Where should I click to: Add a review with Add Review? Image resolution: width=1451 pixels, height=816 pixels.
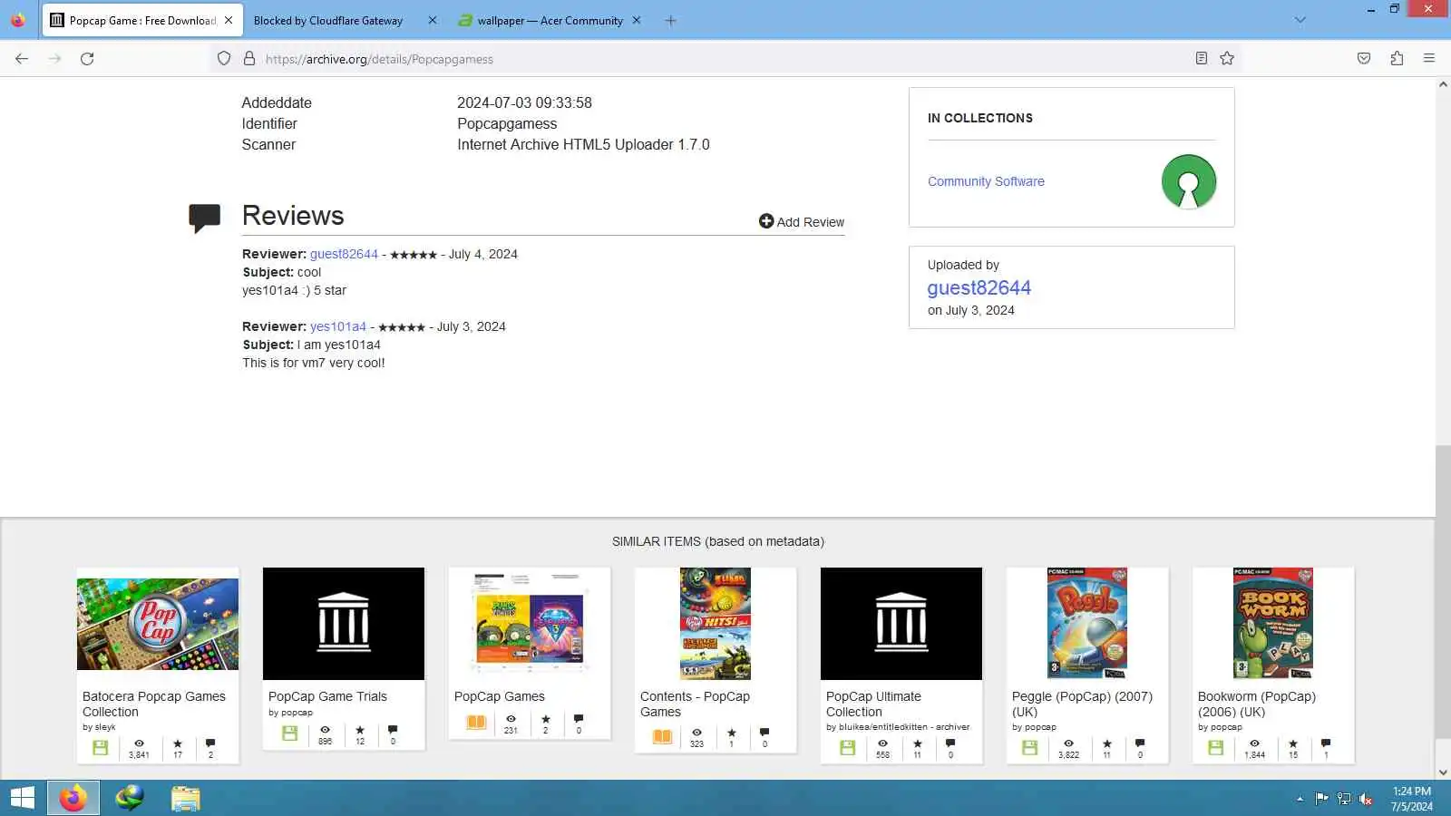point(802,222)
